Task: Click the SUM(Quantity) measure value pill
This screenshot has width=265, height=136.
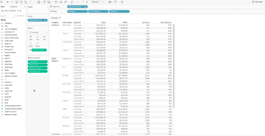Action: pos(38,68)
